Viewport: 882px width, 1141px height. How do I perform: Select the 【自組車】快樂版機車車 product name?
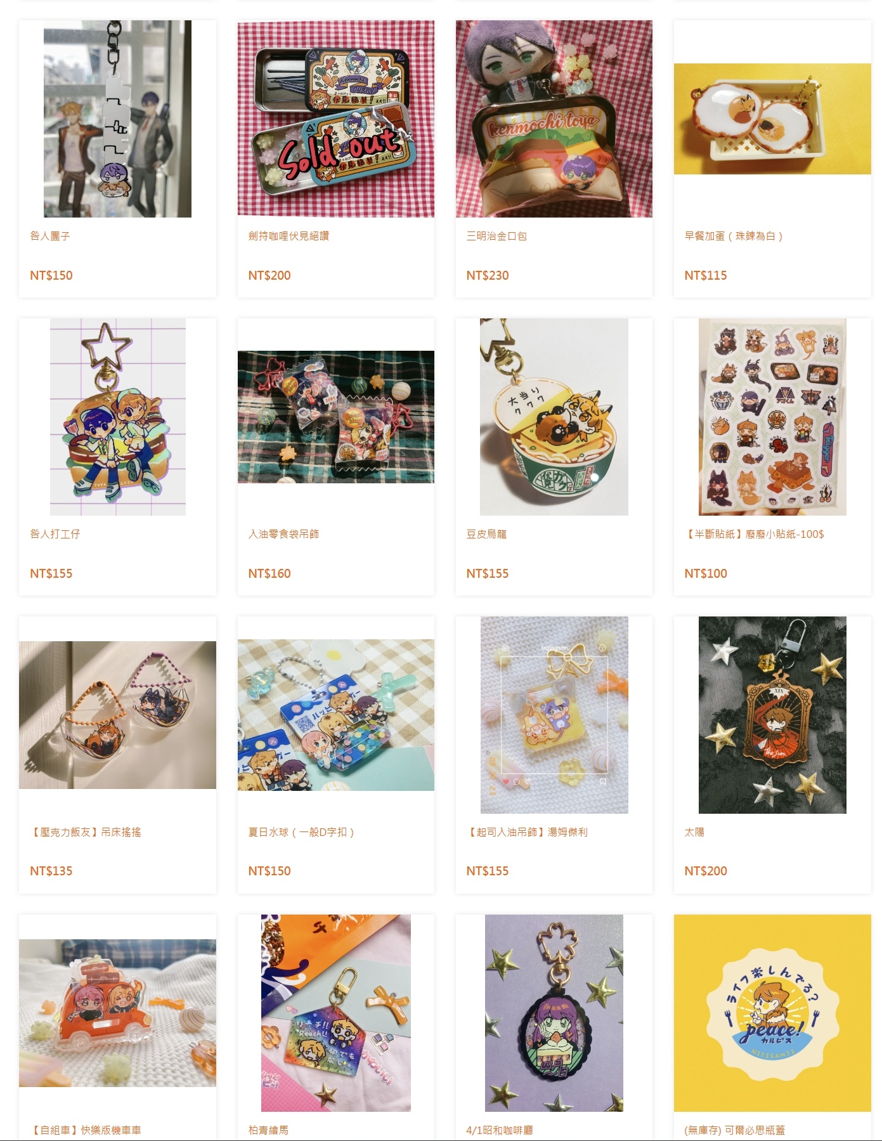(x=86, y=1130)
